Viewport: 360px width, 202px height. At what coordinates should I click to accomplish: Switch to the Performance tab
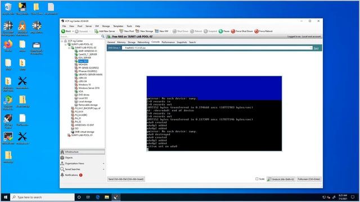click(x=168, y=42)
